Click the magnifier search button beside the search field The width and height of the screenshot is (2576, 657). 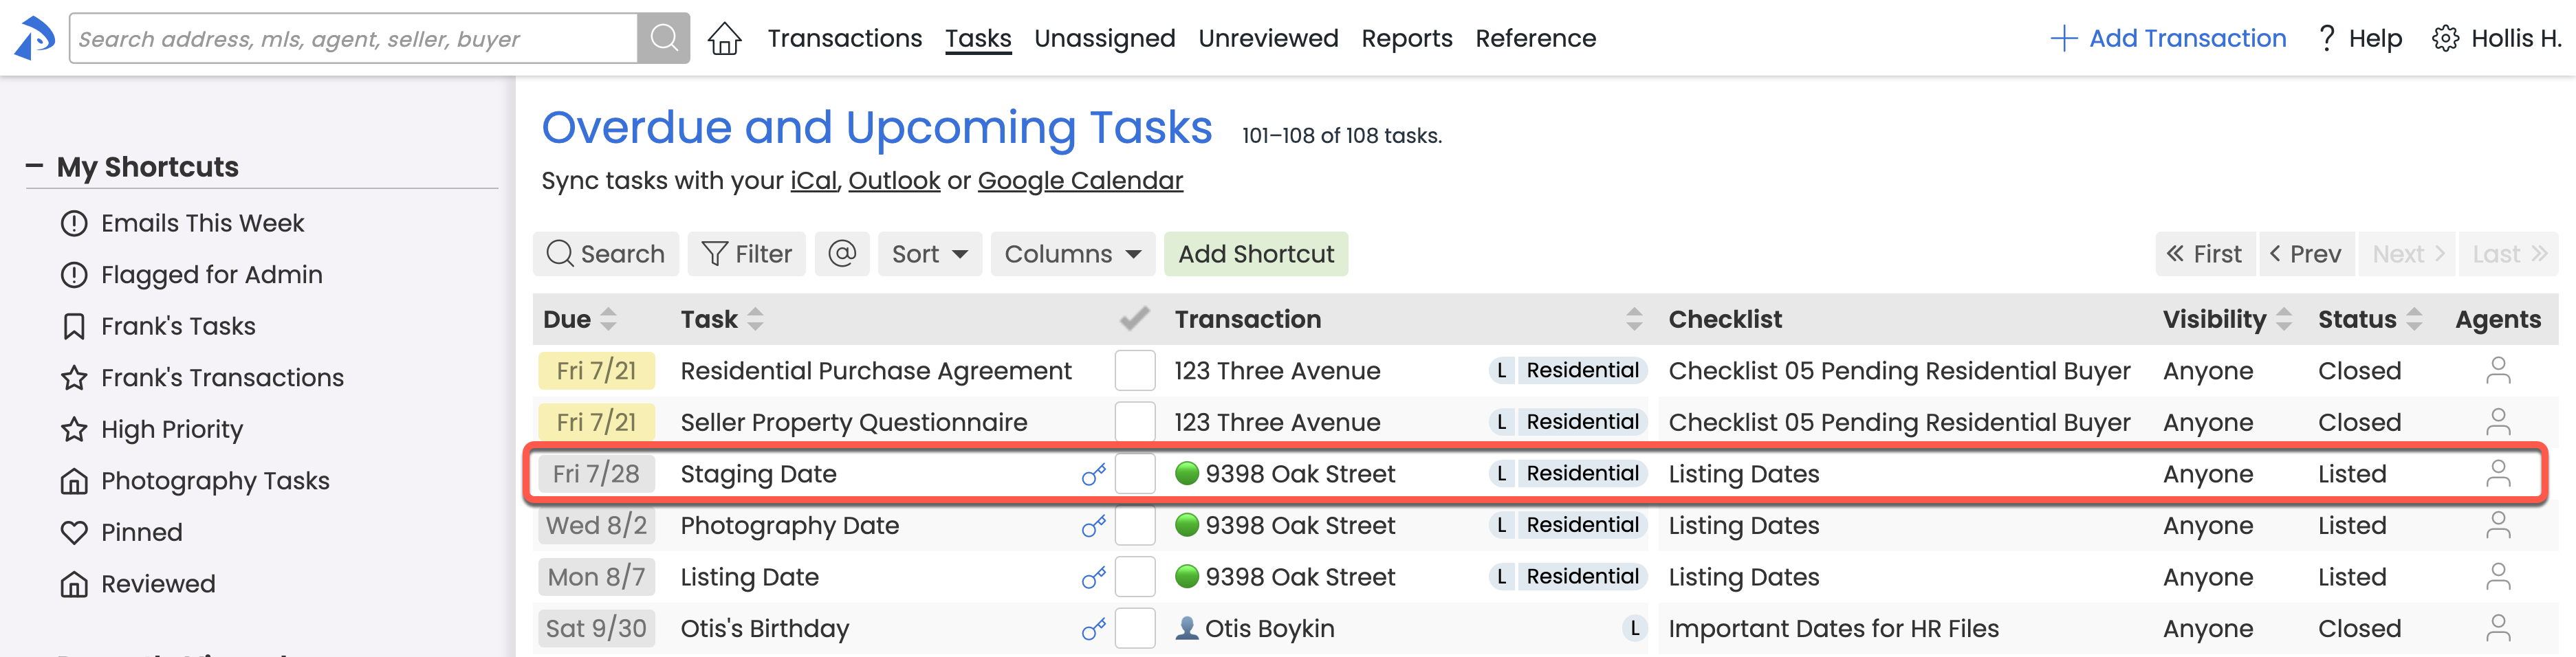tap(664, 39)
